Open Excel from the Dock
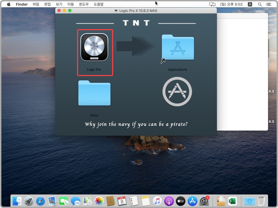278x208 pixels. tap(232, 201)
